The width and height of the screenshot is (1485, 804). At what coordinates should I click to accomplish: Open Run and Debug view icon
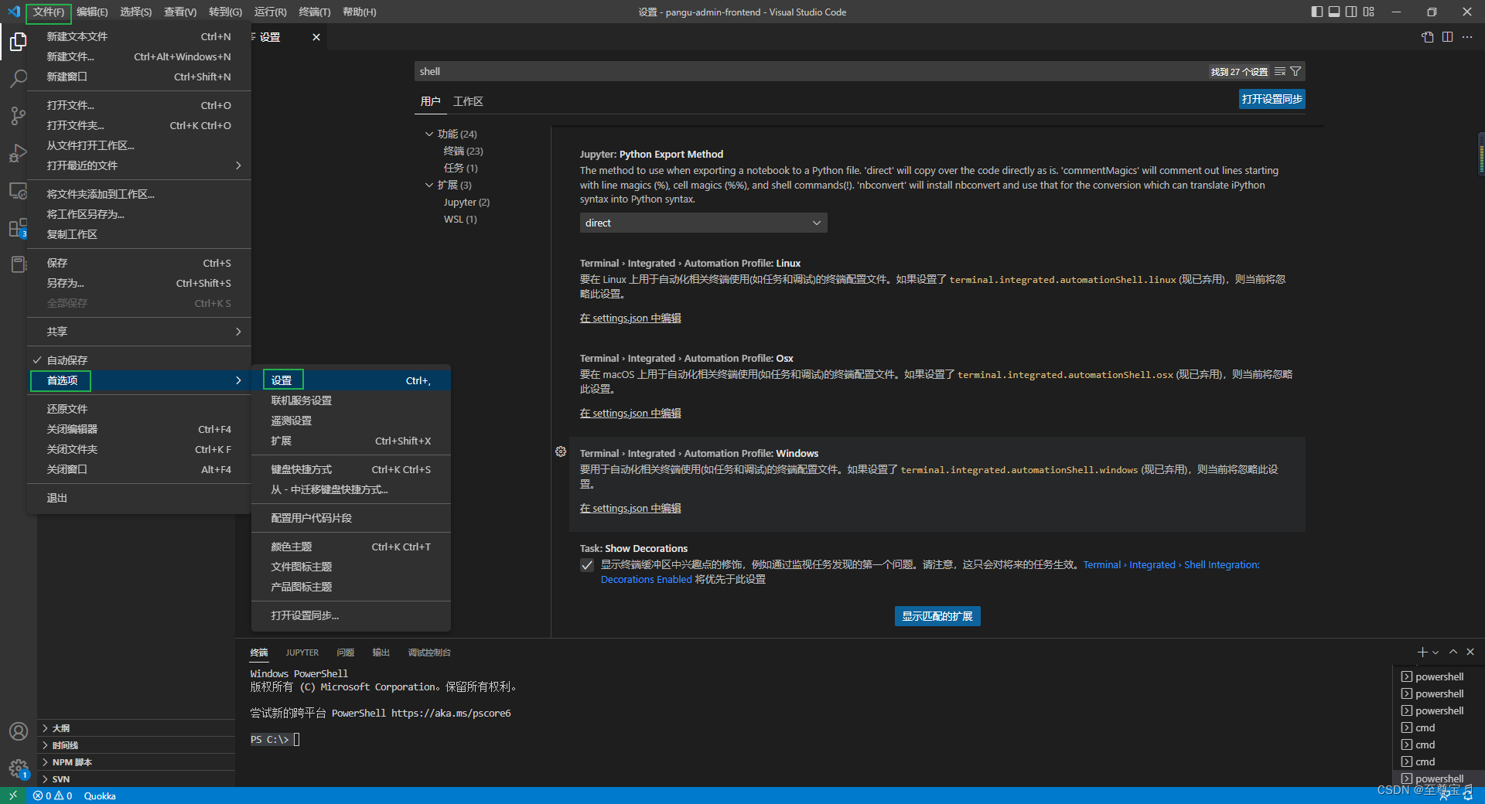click(18, 153)
